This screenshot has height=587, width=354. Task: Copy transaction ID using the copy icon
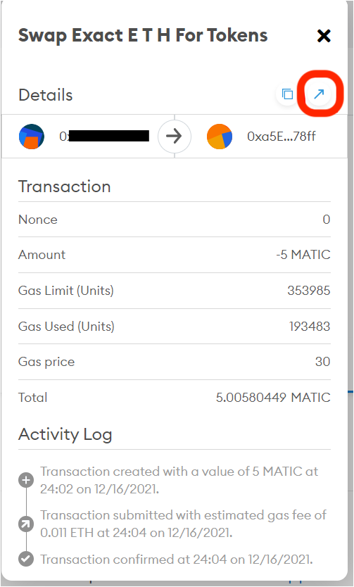[287, 94]
